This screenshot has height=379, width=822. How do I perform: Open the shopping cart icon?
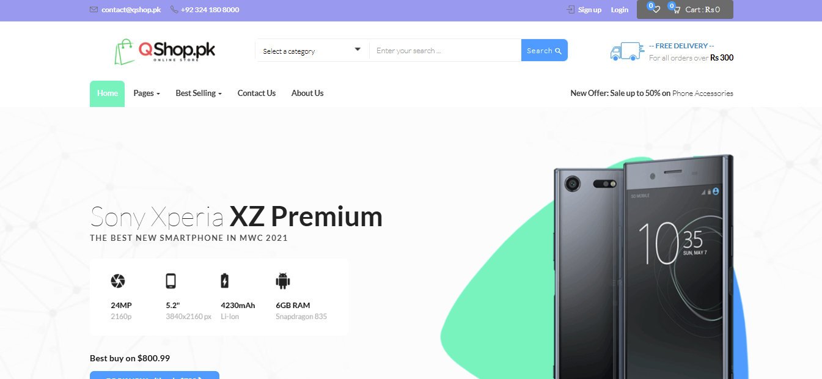677,10
